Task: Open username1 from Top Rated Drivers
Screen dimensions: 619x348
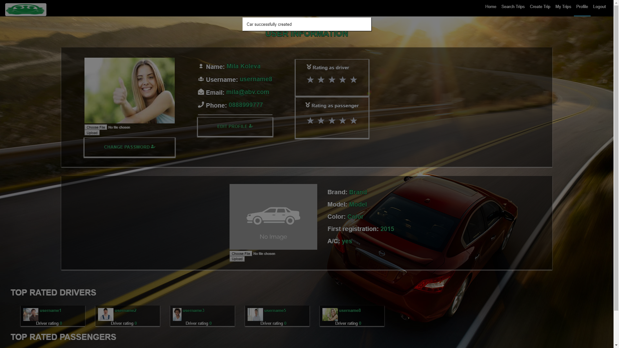Action: pyautogui.click(x=50, y=311)
